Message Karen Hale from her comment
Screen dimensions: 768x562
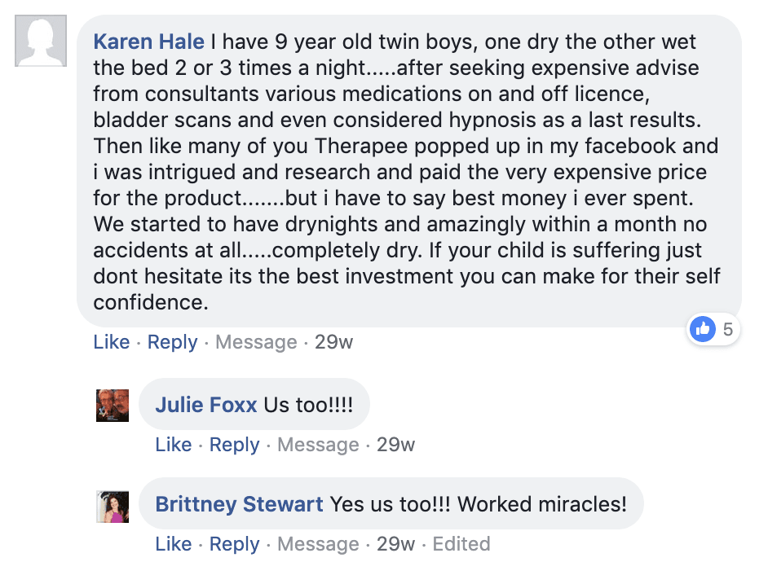256,342
